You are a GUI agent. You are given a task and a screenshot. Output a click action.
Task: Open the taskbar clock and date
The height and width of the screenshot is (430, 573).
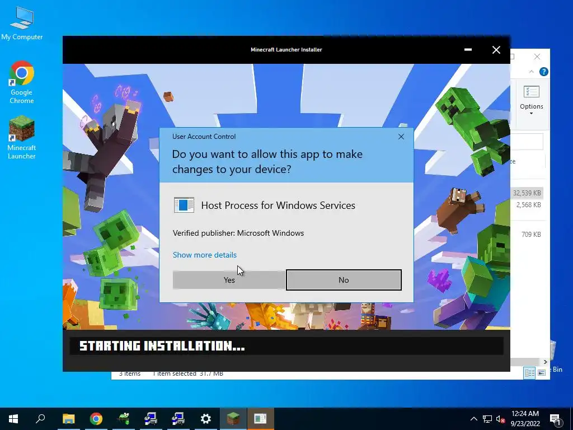point(525,419)
